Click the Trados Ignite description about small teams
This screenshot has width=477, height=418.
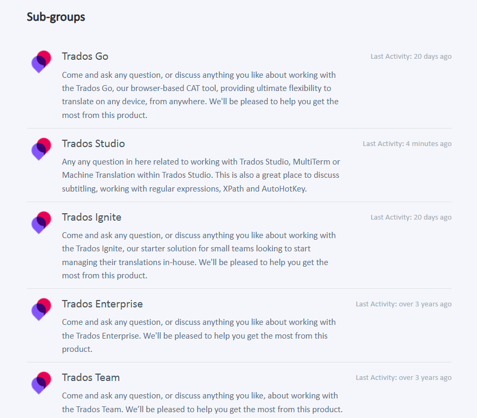pos(199,256)
